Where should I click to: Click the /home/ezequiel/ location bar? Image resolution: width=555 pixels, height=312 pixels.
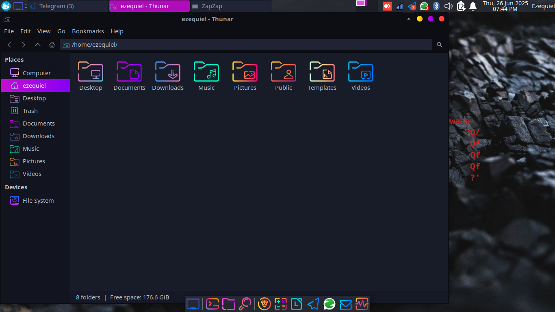[246, 45]
